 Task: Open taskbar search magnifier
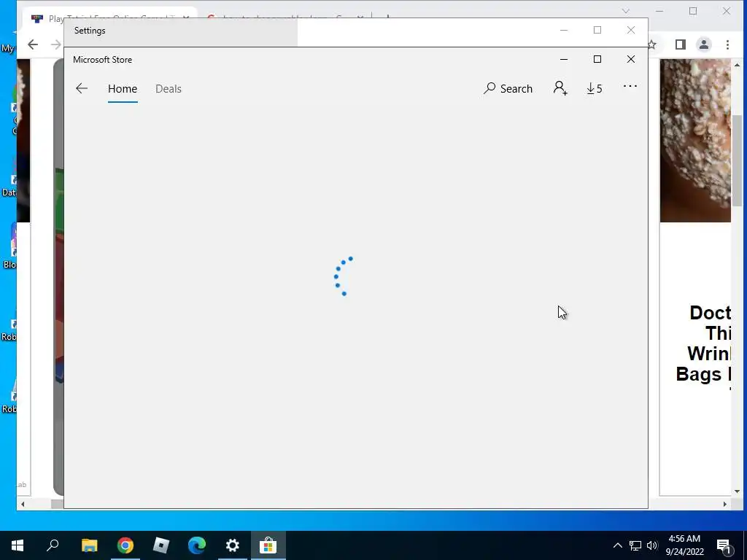point(53,545)
